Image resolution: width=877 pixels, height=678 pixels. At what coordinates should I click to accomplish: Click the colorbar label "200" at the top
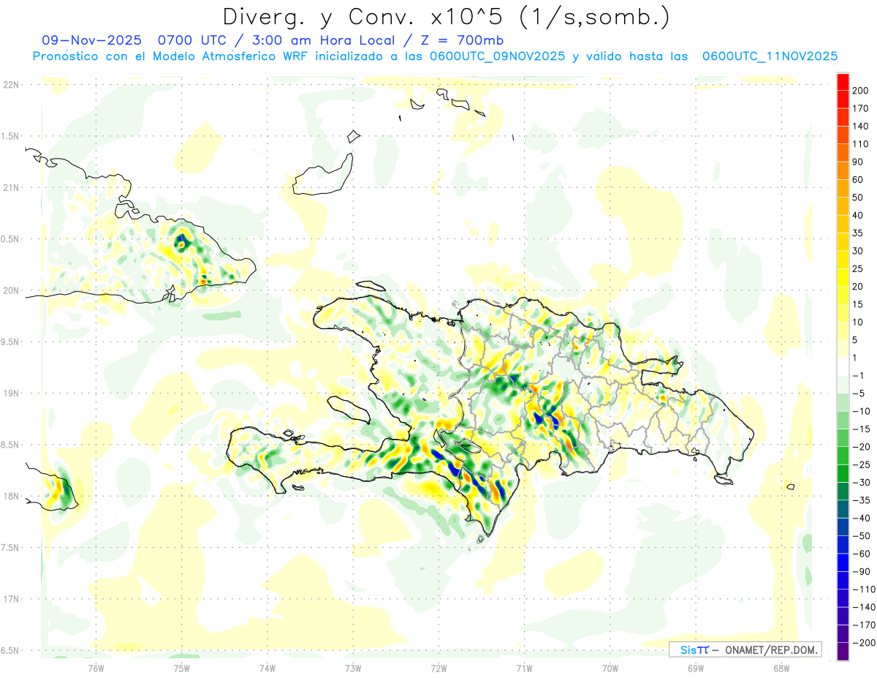[860, 91]
